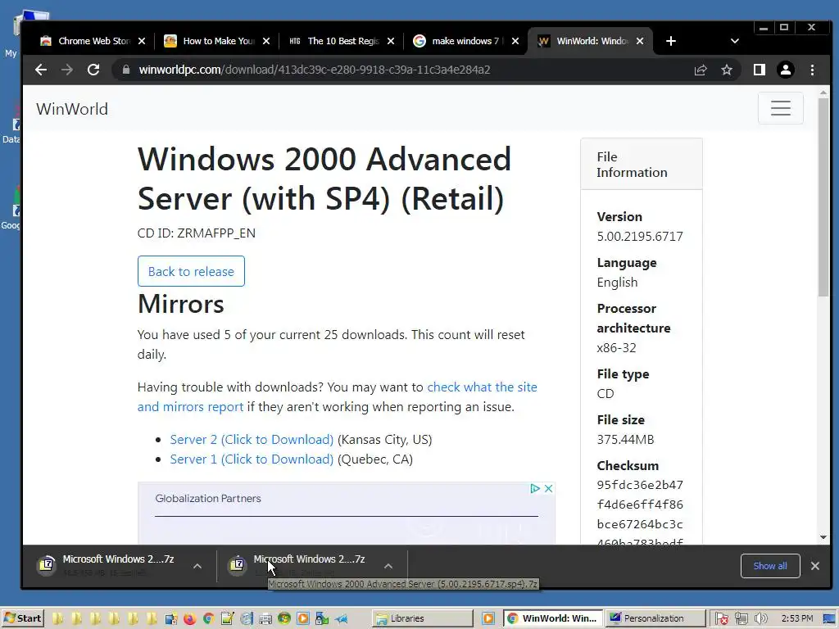
Task: Launch Firefox from quick launch
Action: (x=189, y=619)
